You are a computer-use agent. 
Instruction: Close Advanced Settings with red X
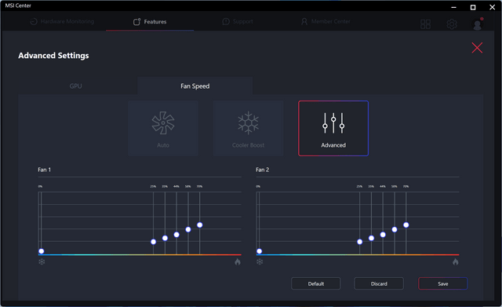click(x=477, y=48)
